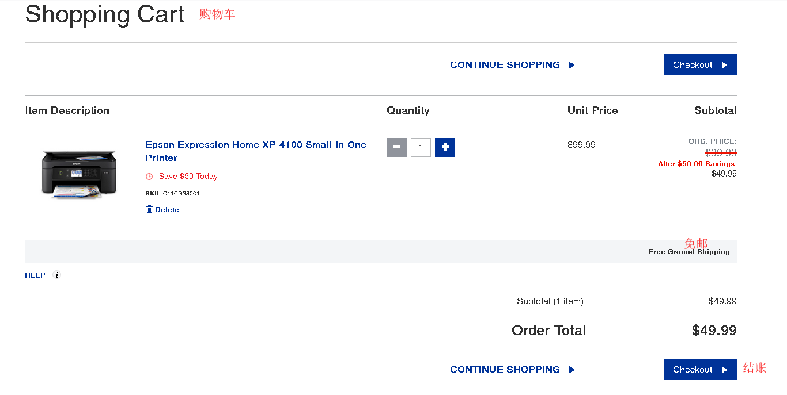Open the HELP link
Viewport: 787px width, 395px height.
(x=35, y=275)
